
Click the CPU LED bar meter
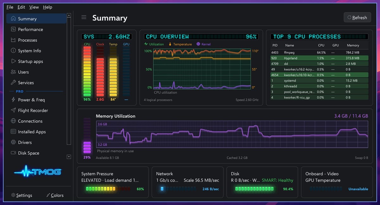click(x=87, y=72)
